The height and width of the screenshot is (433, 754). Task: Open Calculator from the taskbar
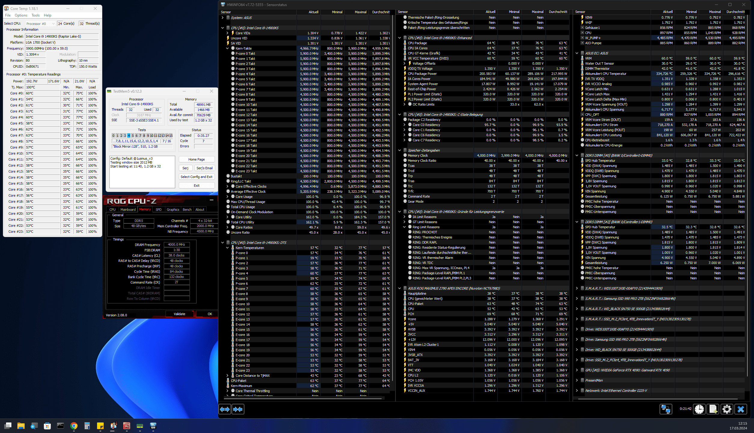pyautogui.click(x=87, y=426)
